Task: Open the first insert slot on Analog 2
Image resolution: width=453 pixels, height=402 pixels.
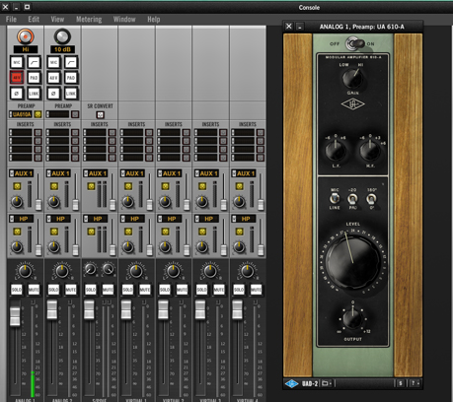Action: (57, 132)
